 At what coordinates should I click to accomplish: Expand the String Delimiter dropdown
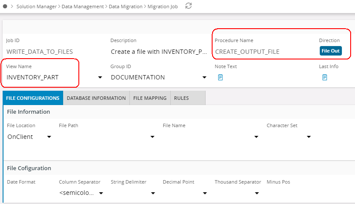point(152,193)
